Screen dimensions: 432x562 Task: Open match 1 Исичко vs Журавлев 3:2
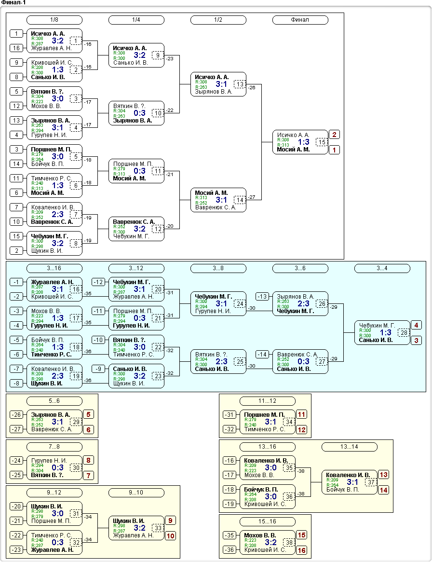click(54, 41)
